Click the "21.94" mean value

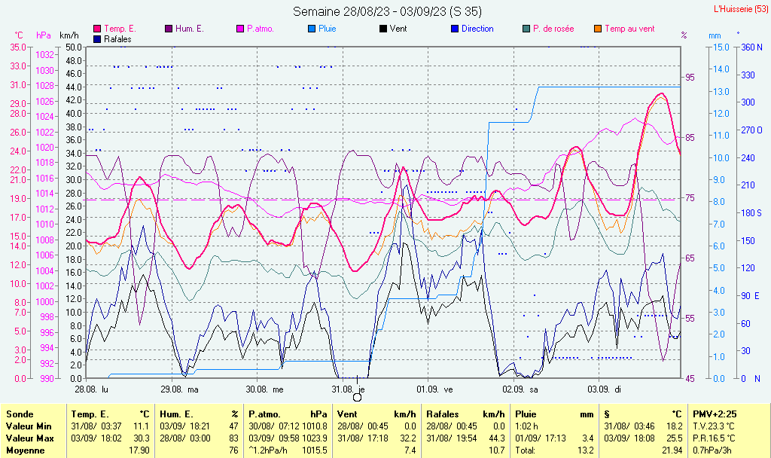(672, 450)
